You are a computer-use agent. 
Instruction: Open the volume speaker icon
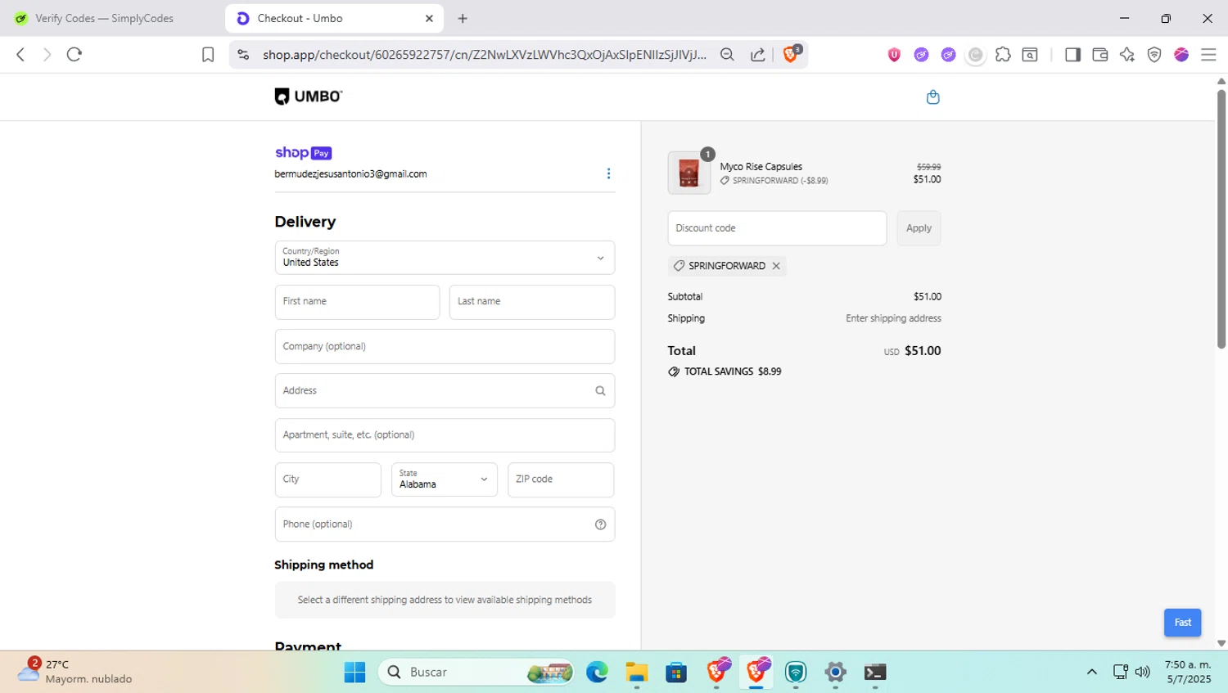tap(1143, 672)
